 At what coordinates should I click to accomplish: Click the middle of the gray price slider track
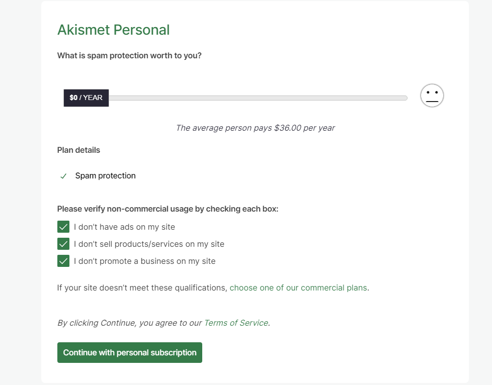coord(258,98)
